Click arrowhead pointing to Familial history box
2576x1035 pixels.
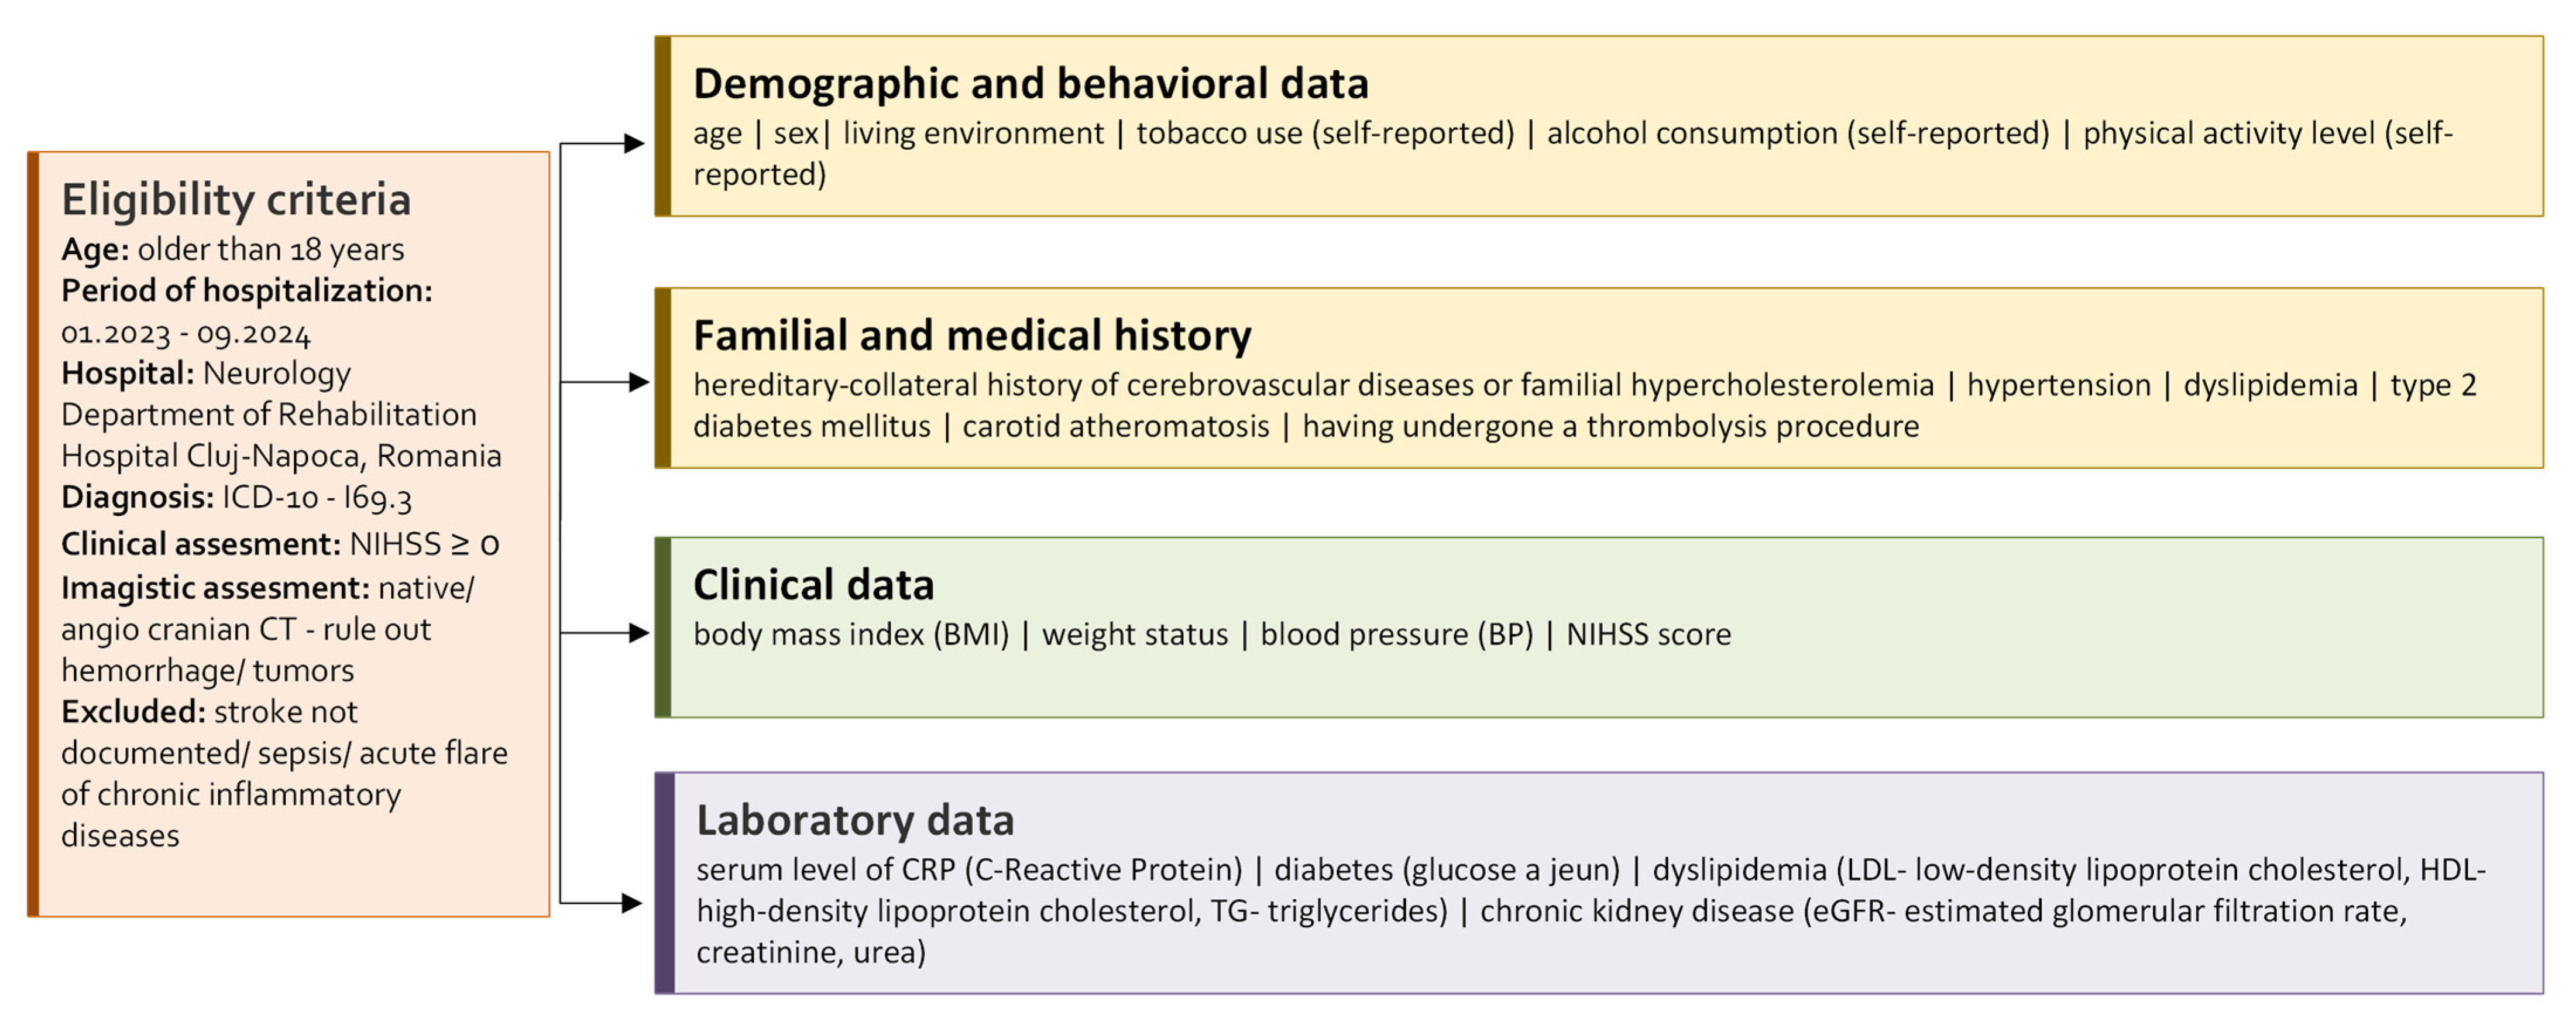638,382
